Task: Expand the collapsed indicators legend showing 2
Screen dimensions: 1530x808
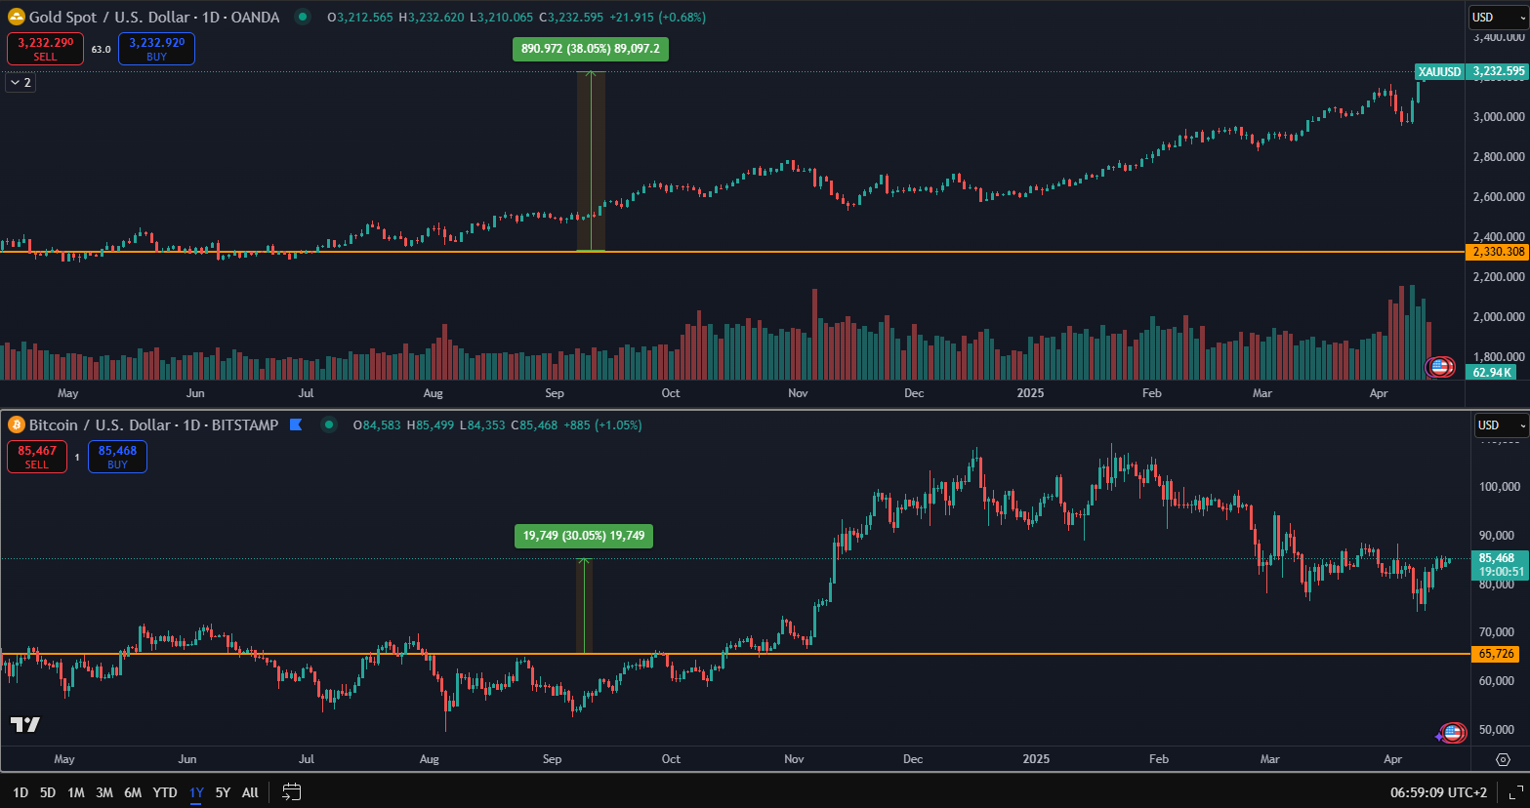Action: tap(21, 83)
